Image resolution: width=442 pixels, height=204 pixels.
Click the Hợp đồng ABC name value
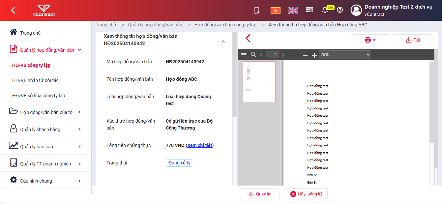point(181,79)
